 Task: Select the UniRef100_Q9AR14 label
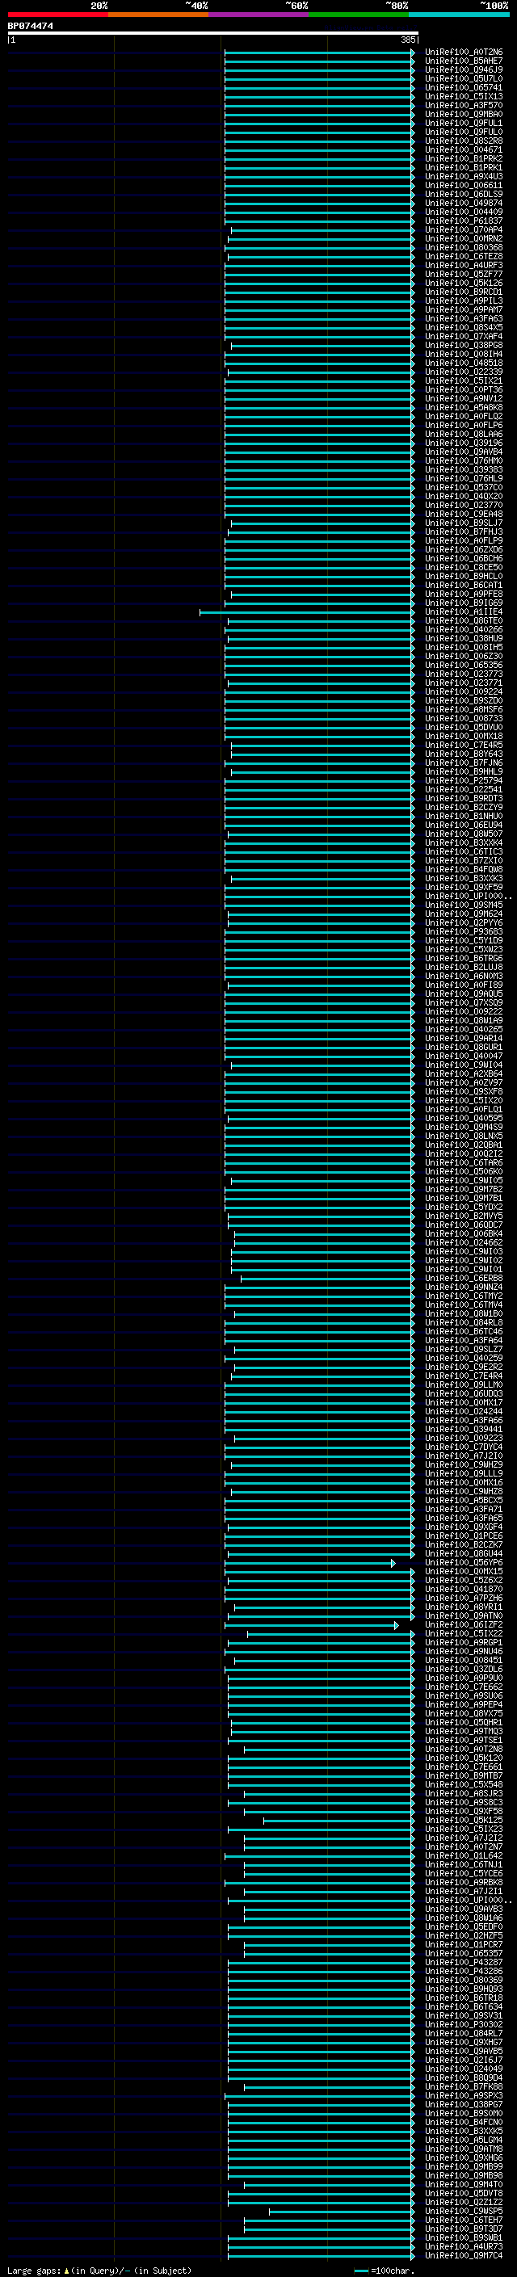tap(464, 1039)
